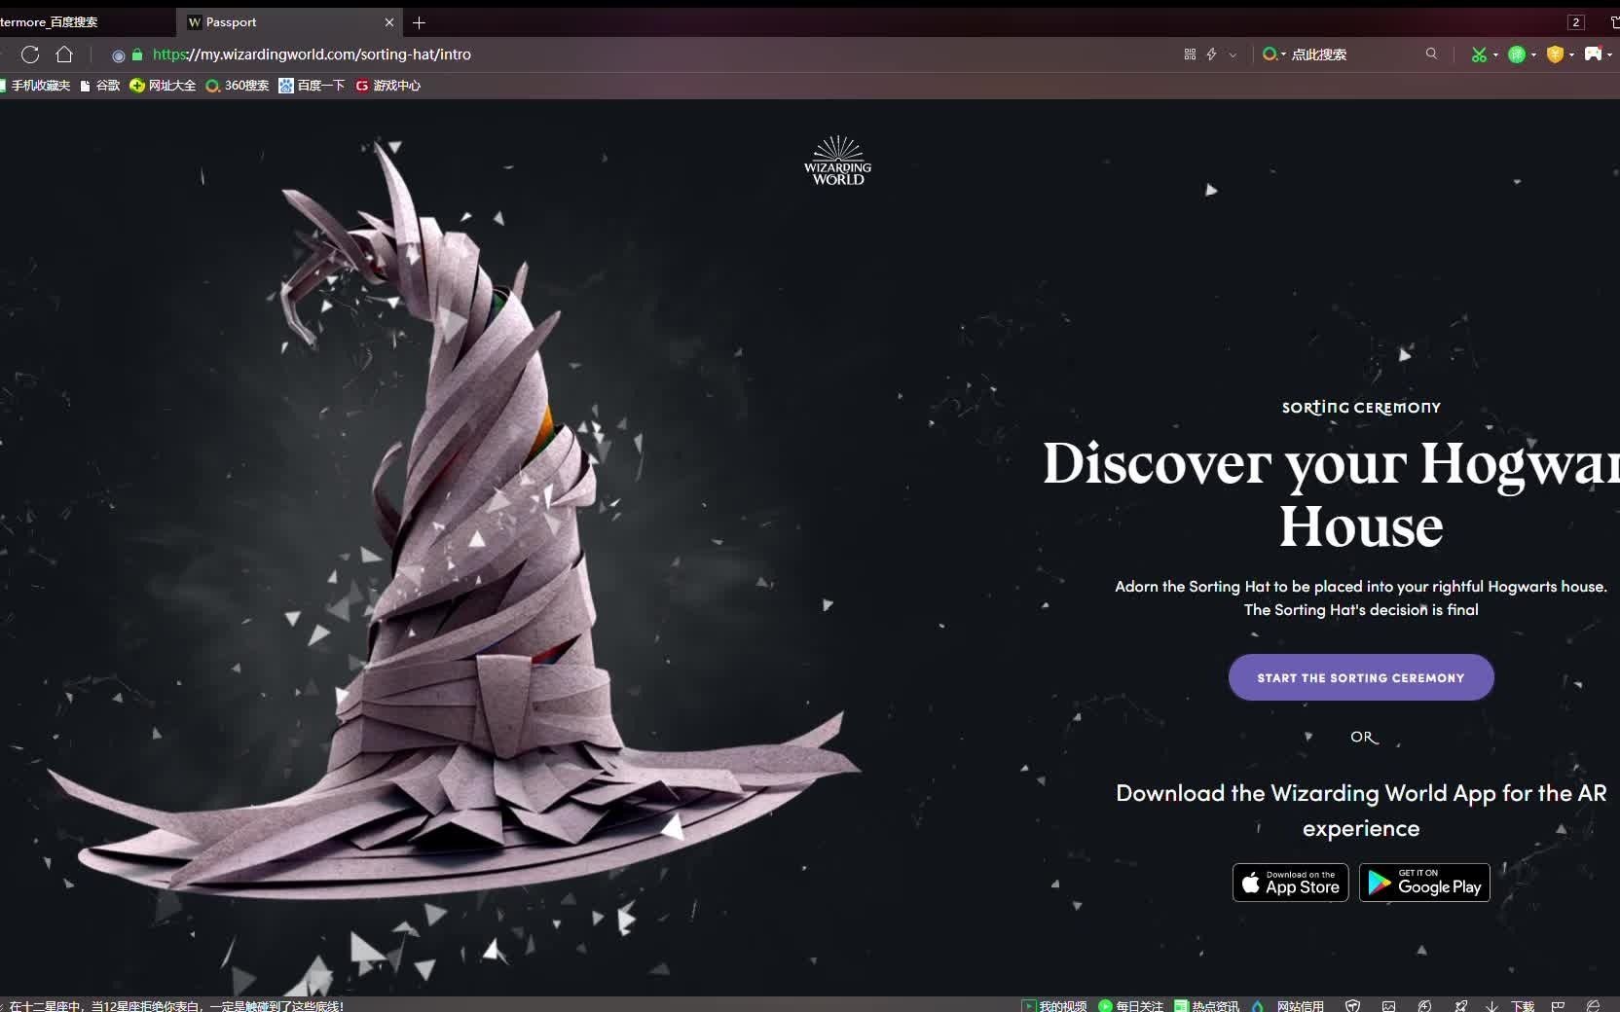Toggle the lightning speed mode icon
The image size is (1620, 1012).
pyautogui.click(x=1212, y=54)
